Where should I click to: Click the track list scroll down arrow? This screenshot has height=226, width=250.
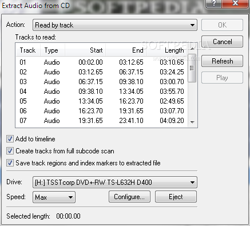pyautogui.click(x=192, y=122)
